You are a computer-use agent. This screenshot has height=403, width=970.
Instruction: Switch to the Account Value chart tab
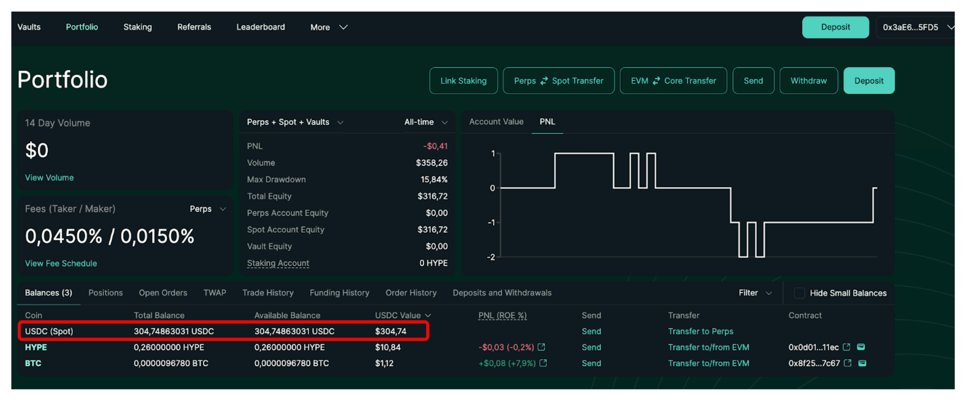coord(496,122)
